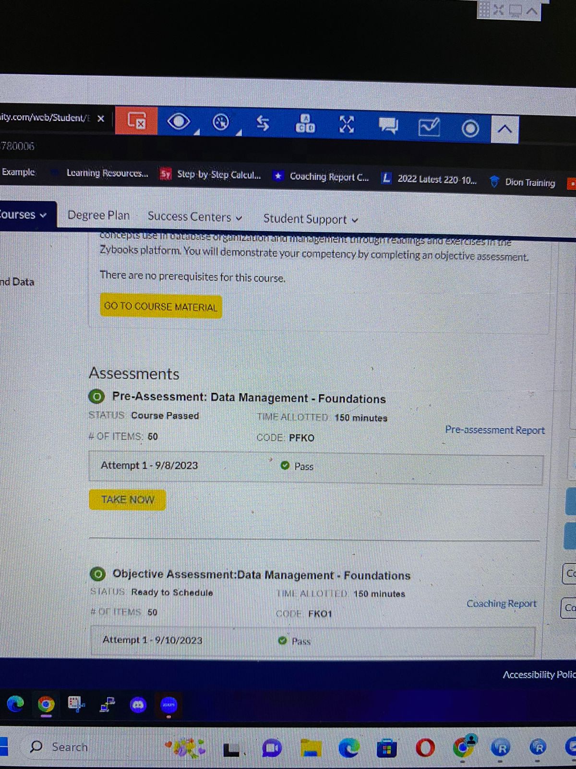Click the keyboard keys icon in the remote toolbar
The image size is (576, 769).
pyautogui.click(x=305, y=124)
